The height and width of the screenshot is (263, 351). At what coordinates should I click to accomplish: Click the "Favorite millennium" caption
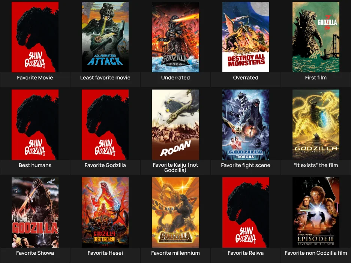(175, 253)
